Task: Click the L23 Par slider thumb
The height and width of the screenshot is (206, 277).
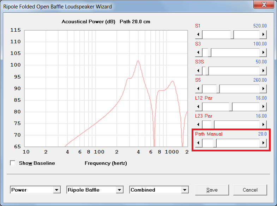Action: [x=213, y=125]
